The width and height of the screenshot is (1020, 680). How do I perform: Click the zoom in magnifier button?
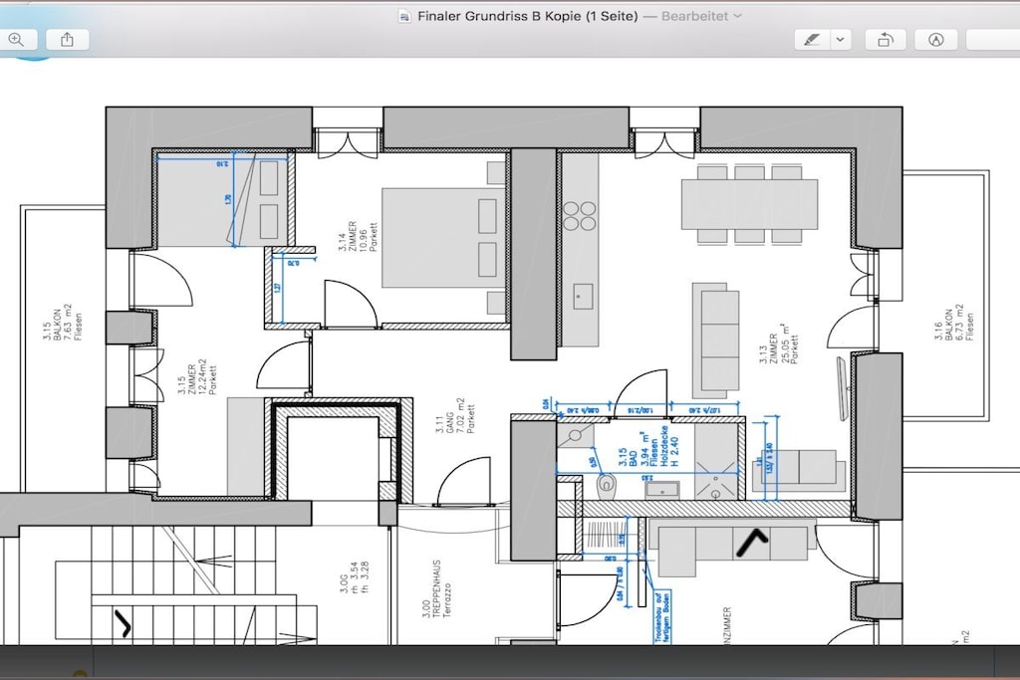click(x=17, y=40)
